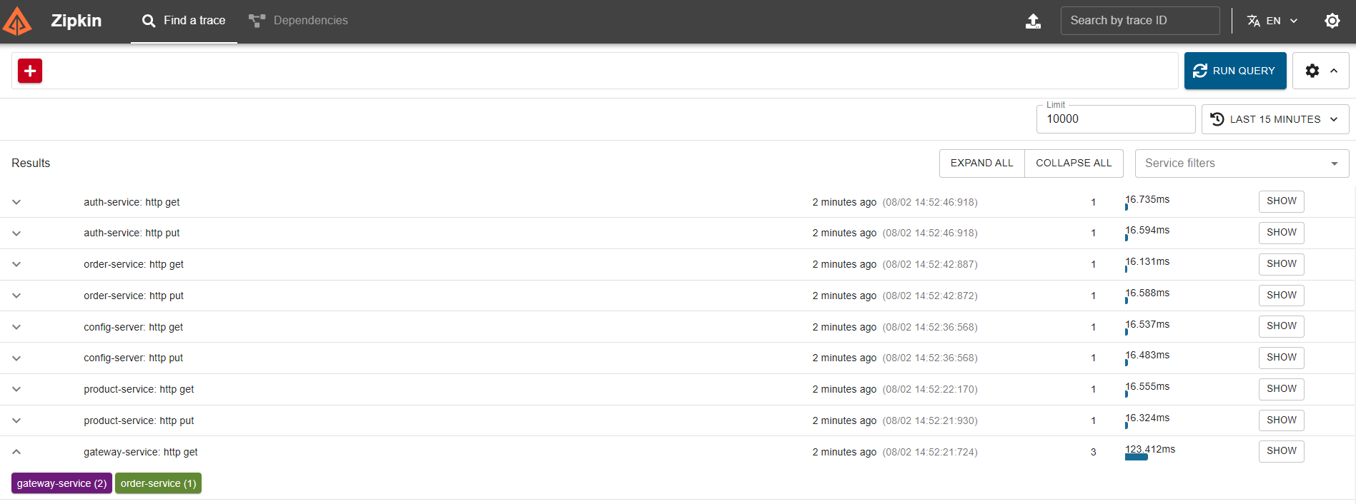
Task: Expand the product-service http get row
Action: (x=16, y=389)
